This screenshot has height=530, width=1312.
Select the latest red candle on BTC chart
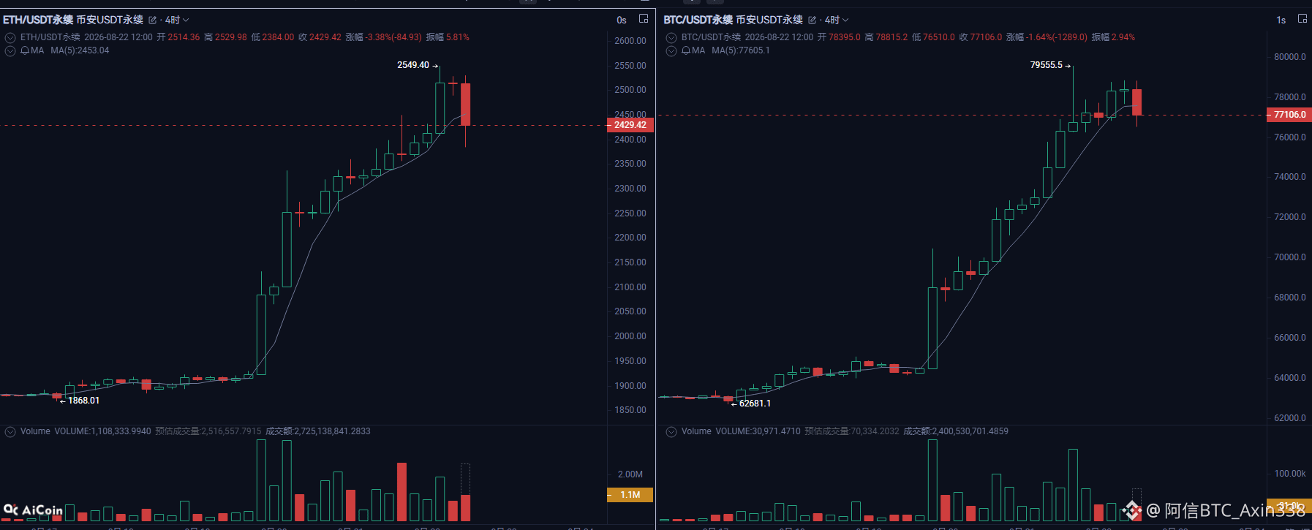click(1137, 102)
